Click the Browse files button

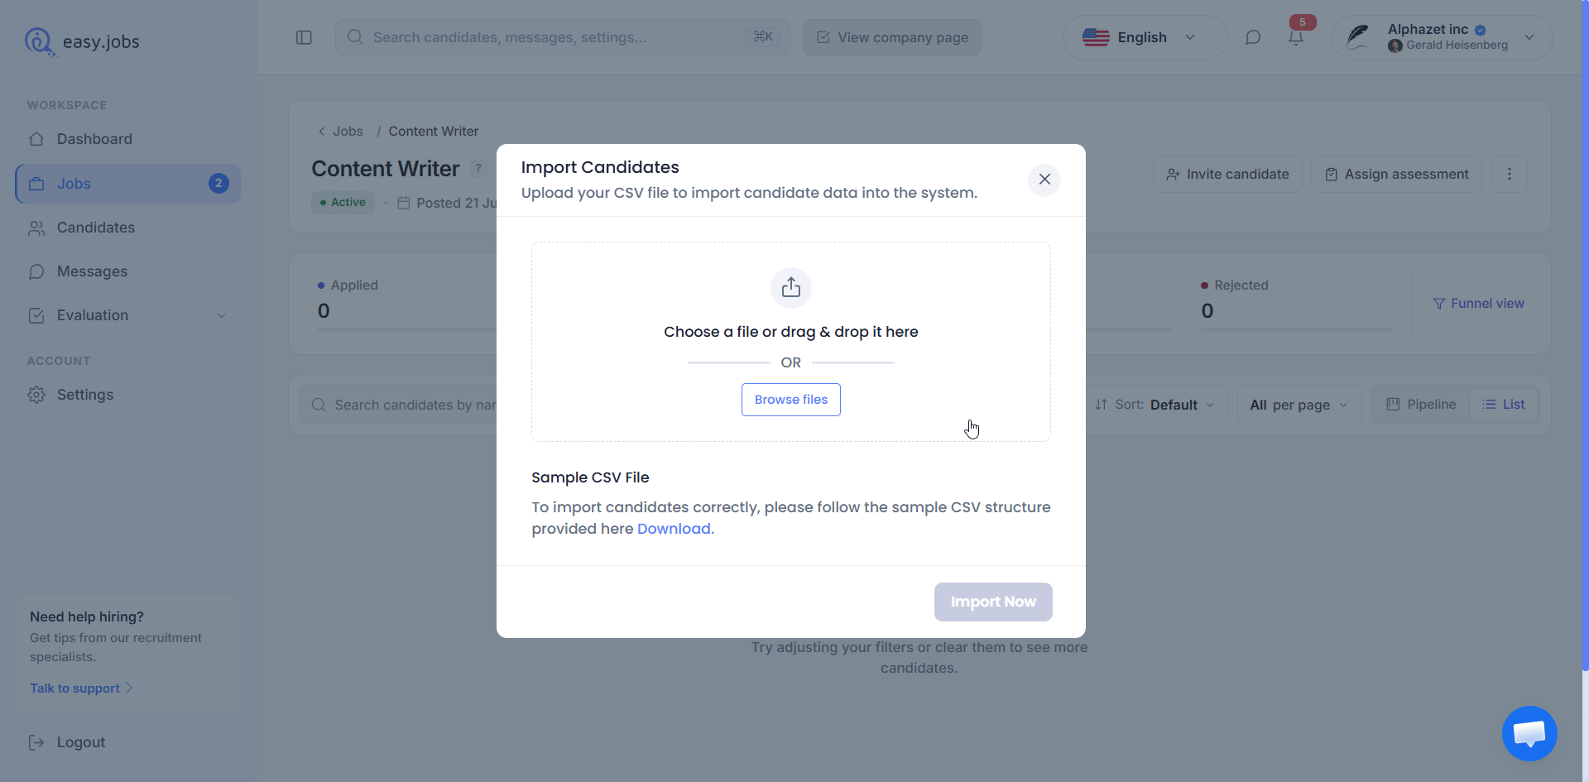click(x=791, y=400)
